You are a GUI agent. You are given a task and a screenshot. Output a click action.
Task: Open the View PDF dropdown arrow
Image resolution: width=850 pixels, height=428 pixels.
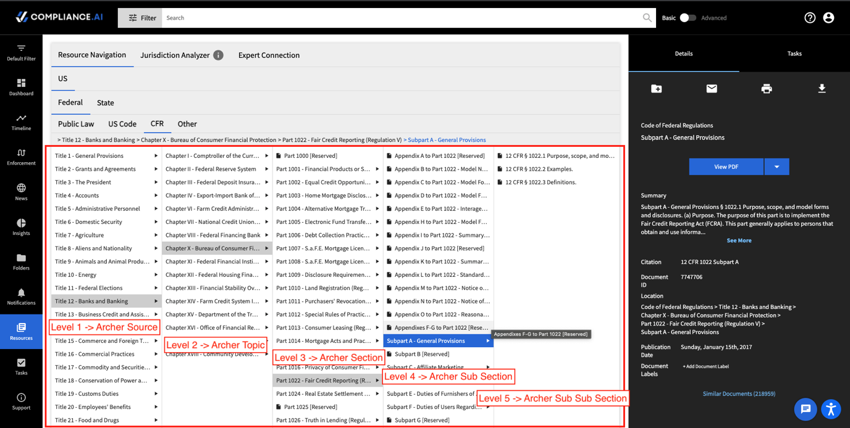pos(776,167)
